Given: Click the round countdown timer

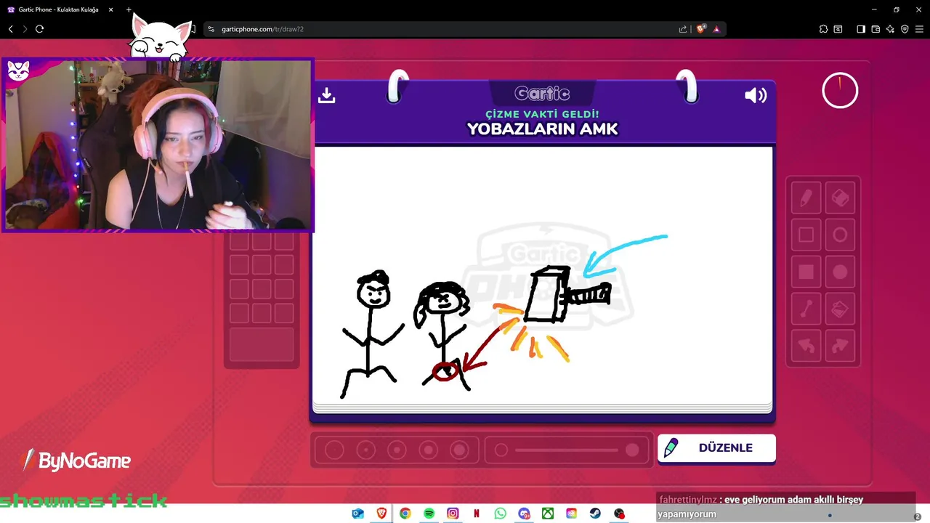Looking at the screenshot, I should tap(840, 91).
